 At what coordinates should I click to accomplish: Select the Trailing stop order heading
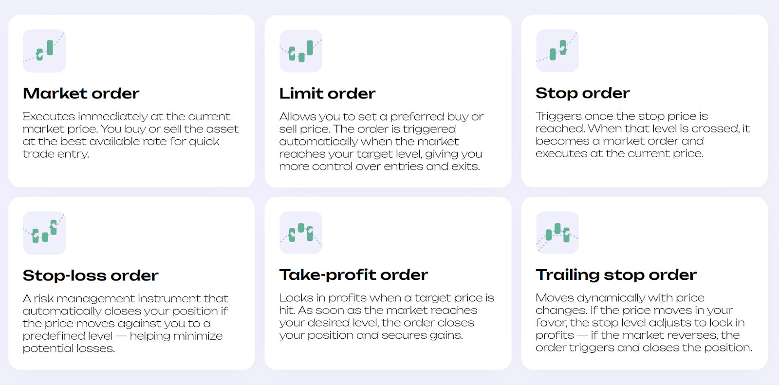[616, 275]
